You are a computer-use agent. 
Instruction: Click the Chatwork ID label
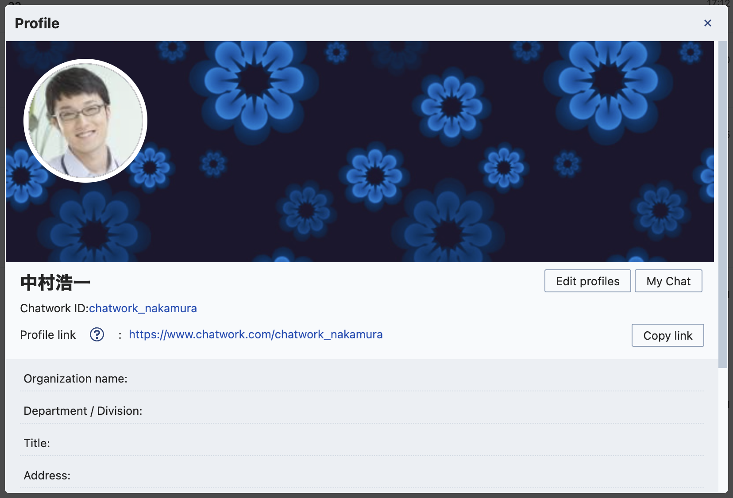click(53, 308)
